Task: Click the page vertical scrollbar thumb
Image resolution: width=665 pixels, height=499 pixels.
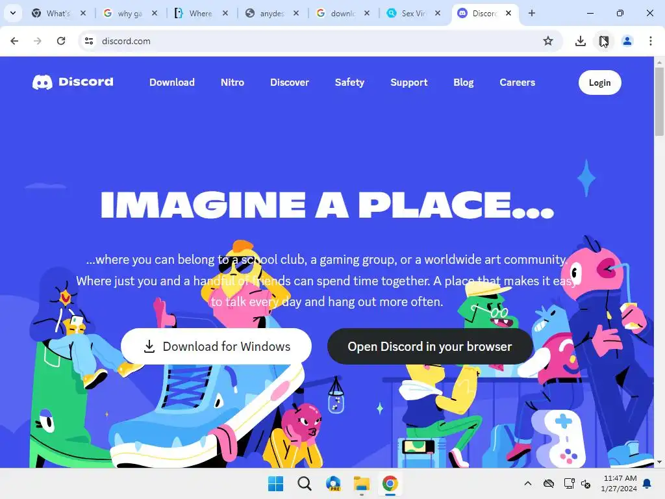Action: (x=659, y=102)
